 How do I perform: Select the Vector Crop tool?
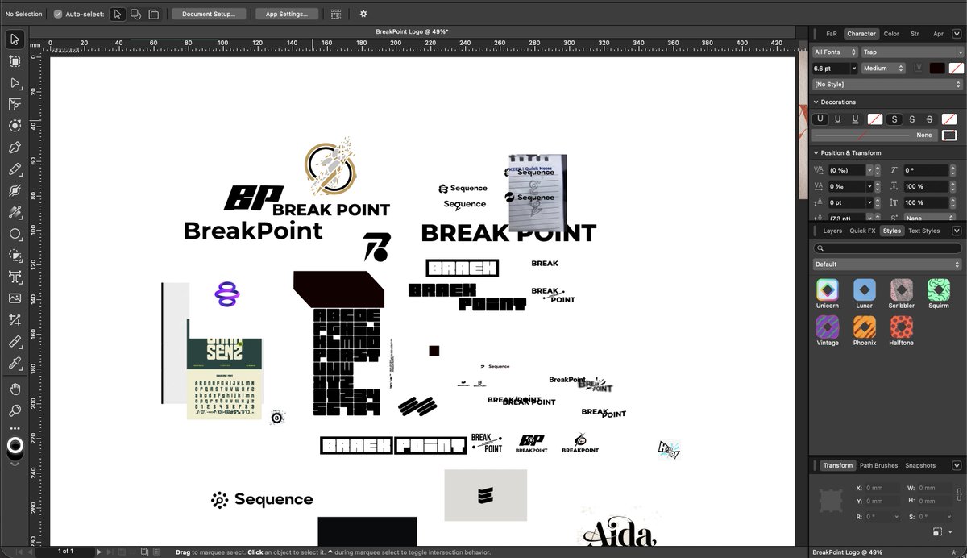click(15, 320)
